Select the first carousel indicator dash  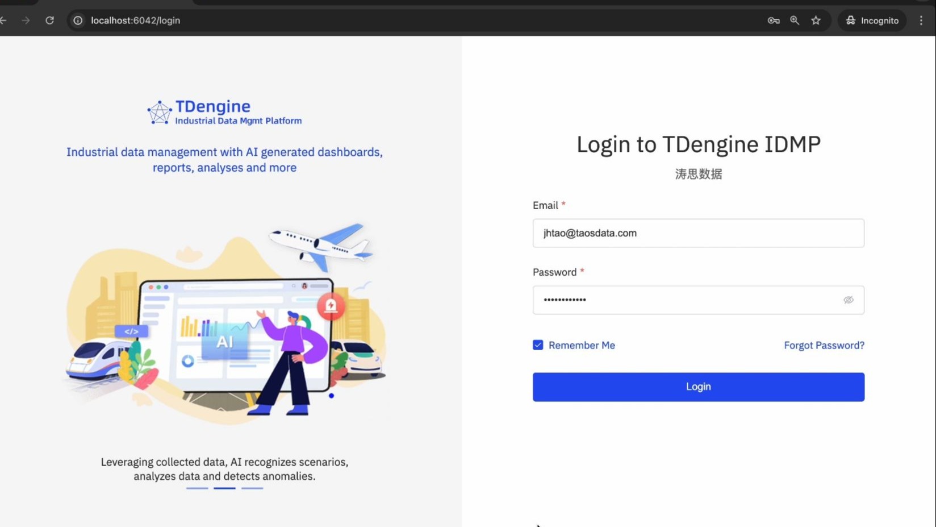tap(197, 488)
